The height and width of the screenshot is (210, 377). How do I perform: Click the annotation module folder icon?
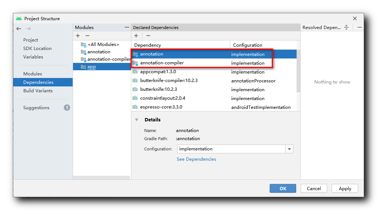[83, 52]
